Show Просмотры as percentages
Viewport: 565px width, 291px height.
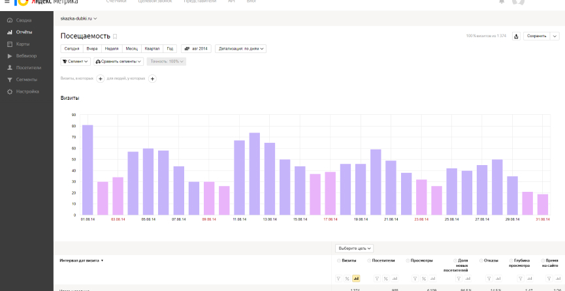(x=424, y=279)
